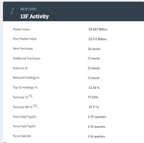Select the Market Value label
The image size is (144, 143).
click(x=21, y=29)
